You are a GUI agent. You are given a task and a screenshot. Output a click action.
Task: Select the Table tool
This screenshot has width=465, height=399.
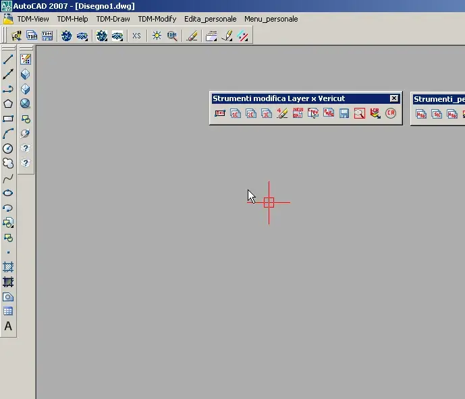click(x=8, y=311)
